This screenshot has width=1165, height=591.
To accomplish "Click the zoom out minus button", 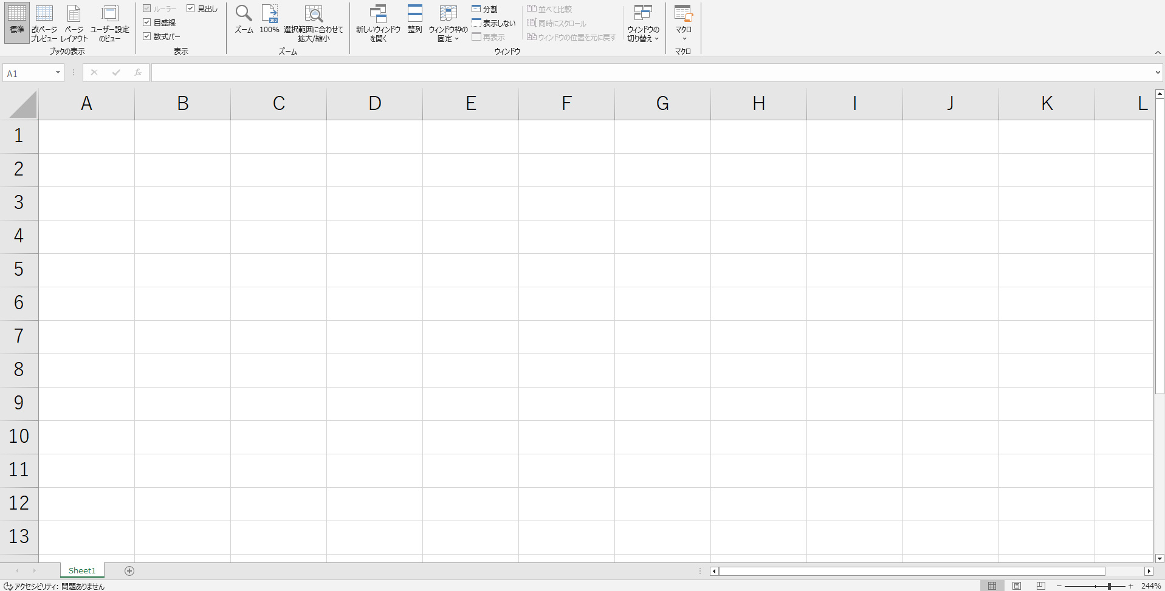I will click(1059, 586).
